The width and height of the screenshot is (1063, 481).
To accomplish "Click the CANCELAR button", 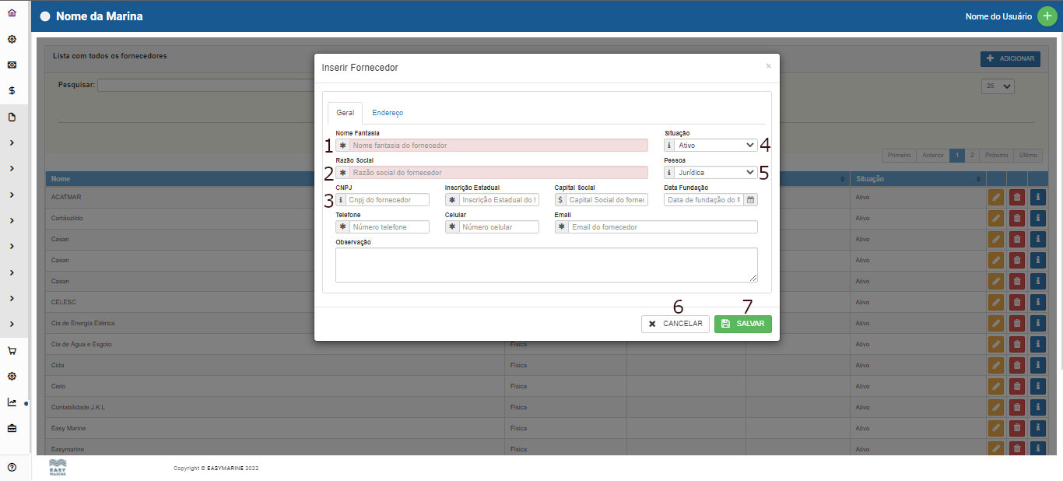I will point(675,324).
